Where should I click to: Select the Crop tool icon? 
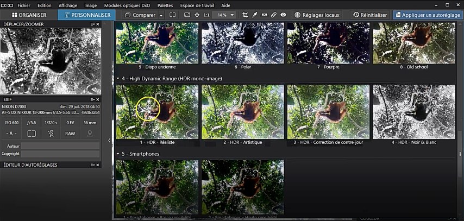click(x=246, y=15)
